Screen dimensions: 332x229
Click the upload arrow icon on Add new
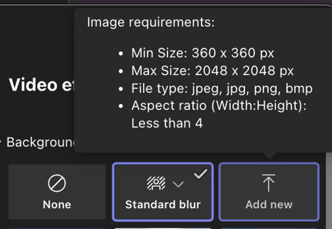coord(269,183)
